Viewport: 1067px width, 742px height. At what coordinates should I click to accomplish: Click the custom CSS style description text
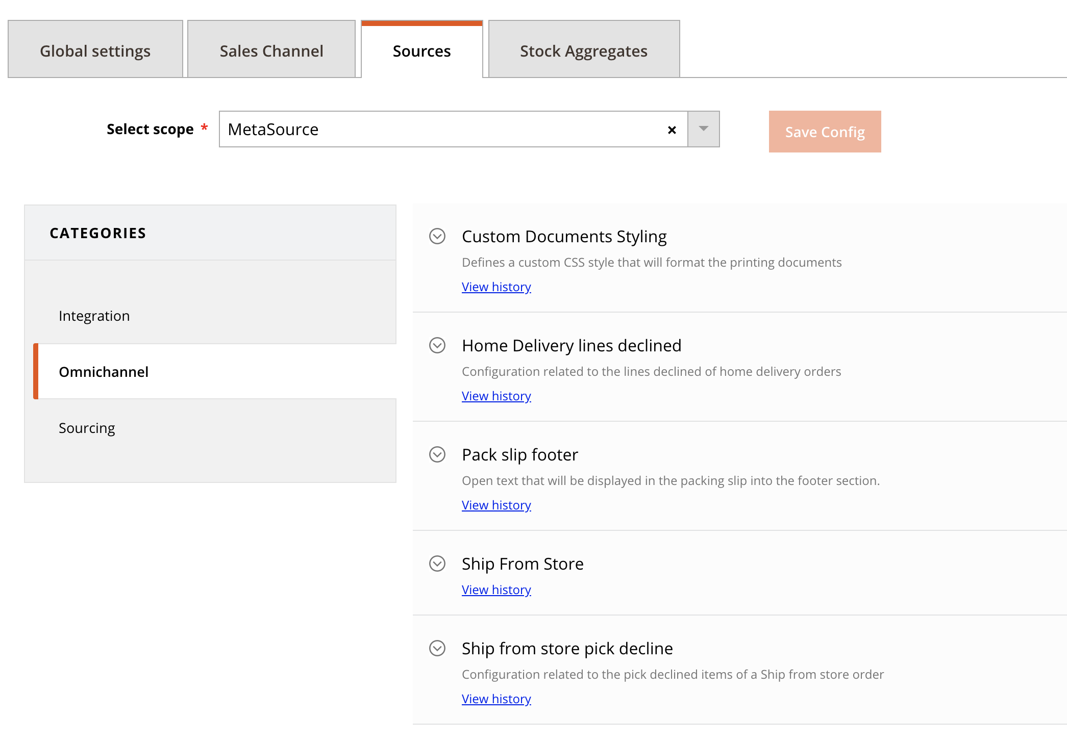(652, 262)
